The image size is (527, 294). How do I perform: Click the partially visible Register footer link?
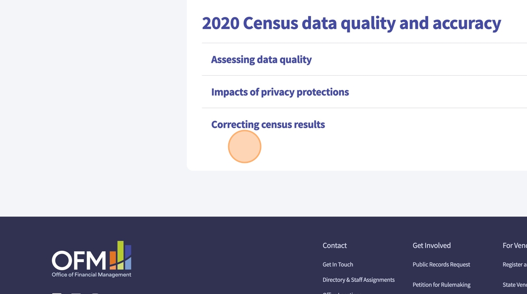pyautogui.click(x=514, y=264)
